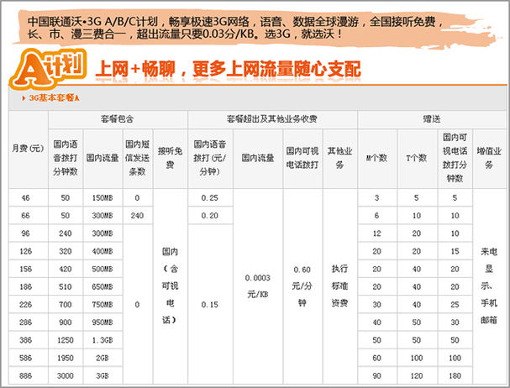
Task: Click the 950MB data cell
Action: (103, 322)
